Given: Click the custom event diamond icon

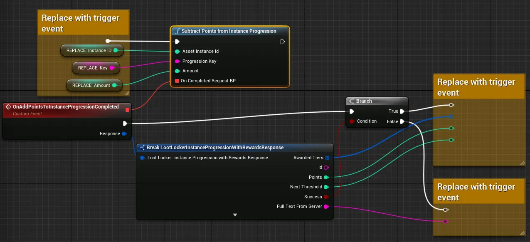Looking at the screenshot, I should (8, 107).
